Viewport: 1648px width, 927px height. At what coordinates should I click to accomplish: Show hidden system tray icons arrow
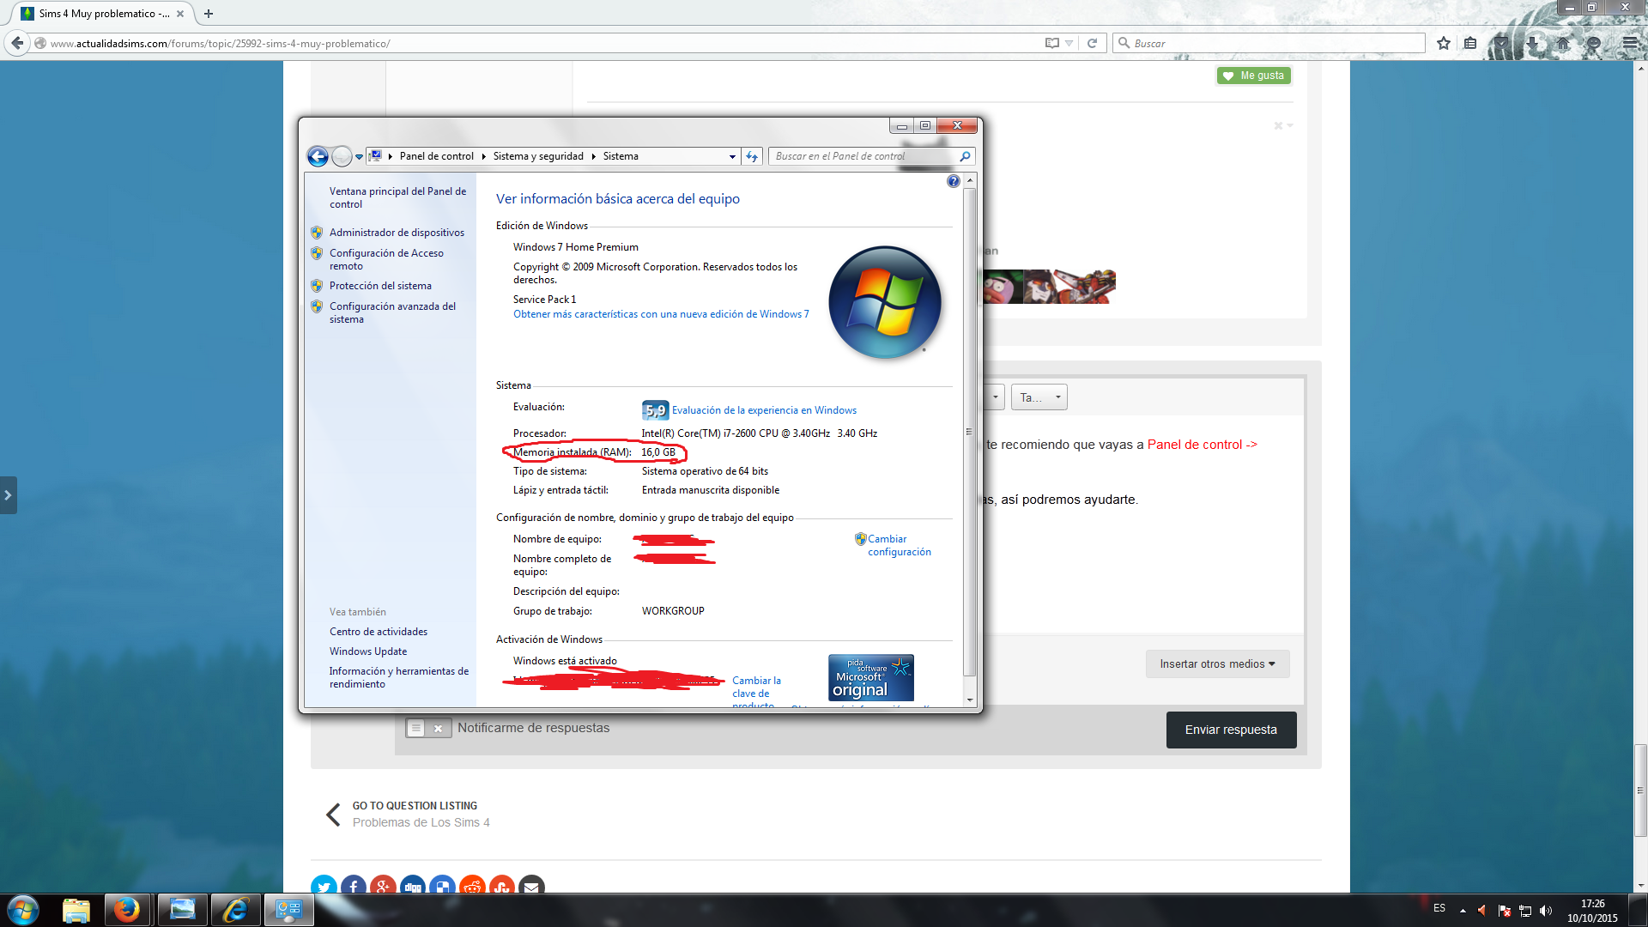click(x=1463, y=911)
